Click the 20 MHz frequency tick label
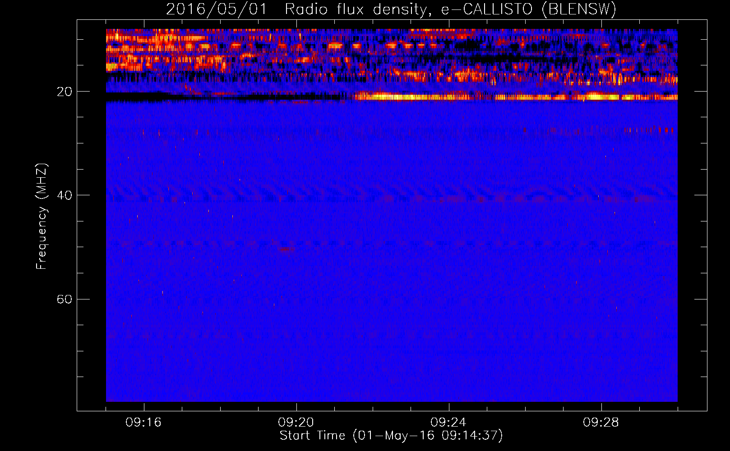 (x=64, y=92)
